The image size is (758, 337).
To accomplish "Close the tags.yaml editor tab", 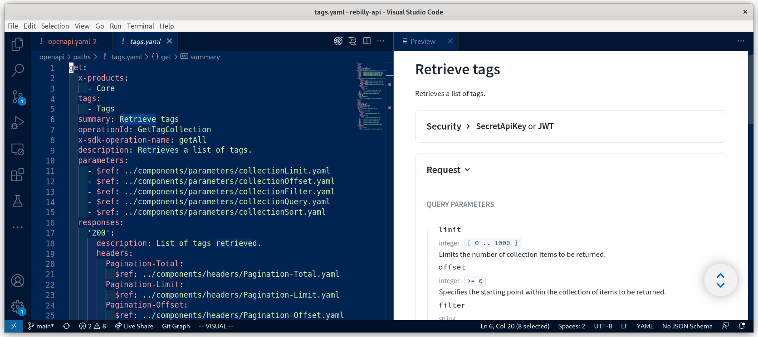I will click(169, 41).
